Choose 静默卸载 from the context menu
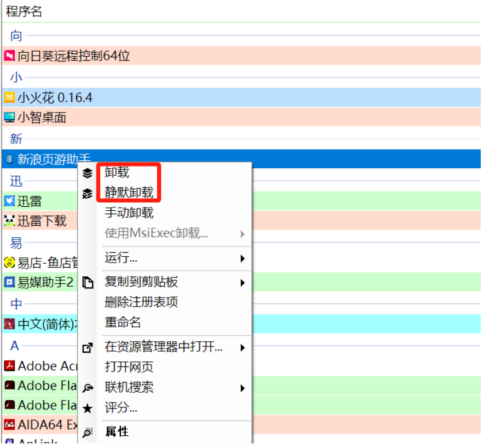 pos(129,193)
